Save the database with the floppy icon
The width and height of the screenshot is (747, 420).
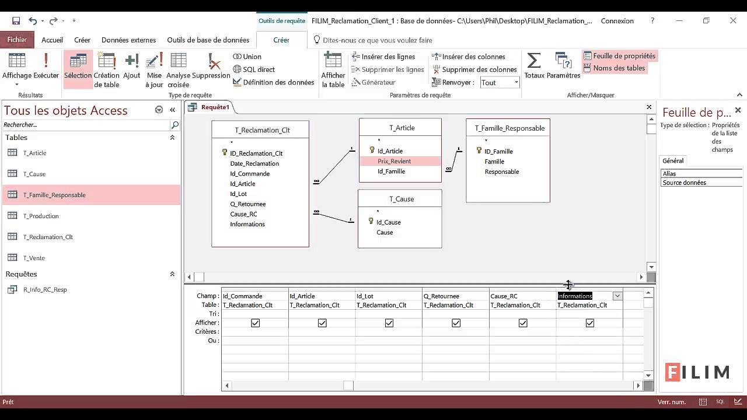point(16,21)
